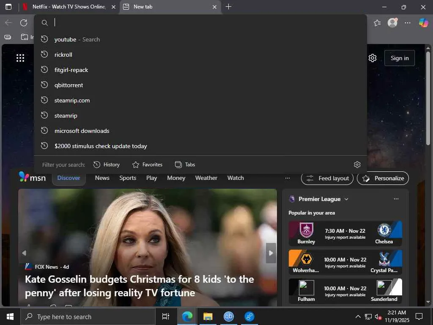Screen dimensions: 433x325
Task: Filter search by History
Action: click(x=107, y=165)
